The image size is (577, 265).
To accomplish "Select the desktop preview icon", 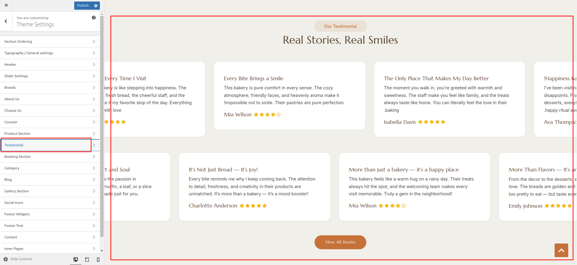I will pyautogui.click(x=75, y=259).
